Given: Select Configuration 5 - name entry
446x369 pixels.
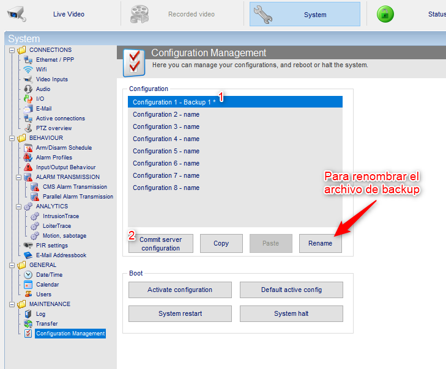Looking at the screenshot, I should 235,151.
